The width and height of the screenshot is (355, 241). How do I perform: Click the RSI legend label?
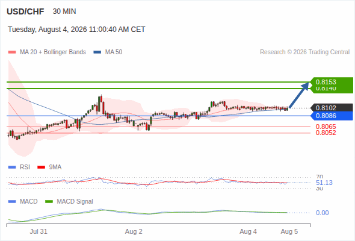(x=25, y=167)
